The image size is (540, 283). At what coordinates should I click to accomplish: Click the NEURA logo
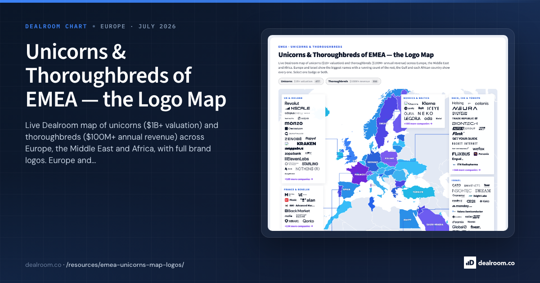(464, 108)
